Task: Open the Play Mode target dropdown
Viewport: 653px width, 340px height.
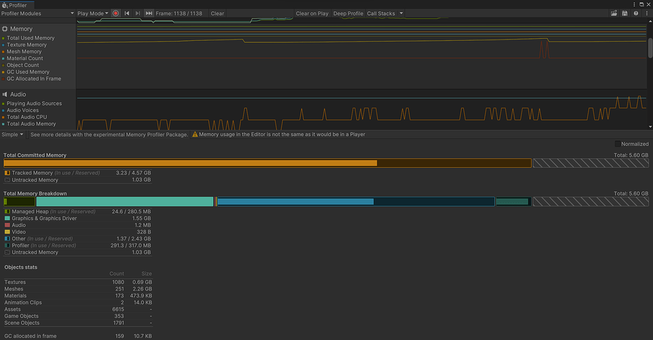Action: click(x=93, y=13)
